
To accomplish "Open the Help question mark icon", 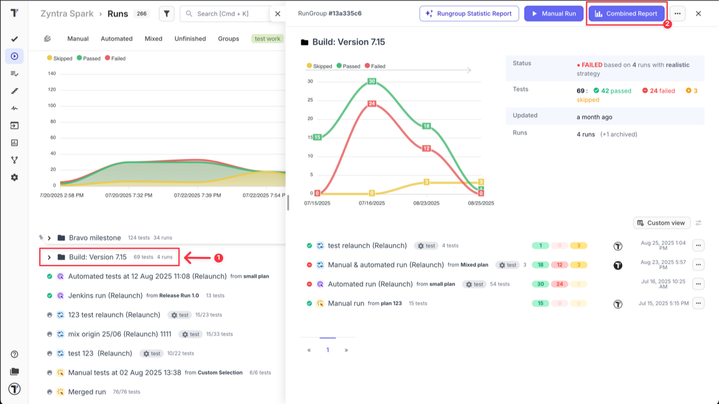I will pyautogui.click(x=15, y=355).
